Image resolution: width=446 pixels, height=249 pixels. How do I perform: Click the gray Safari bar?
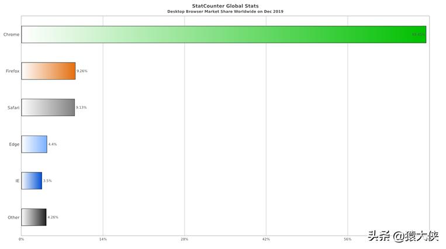pos(48,108)
